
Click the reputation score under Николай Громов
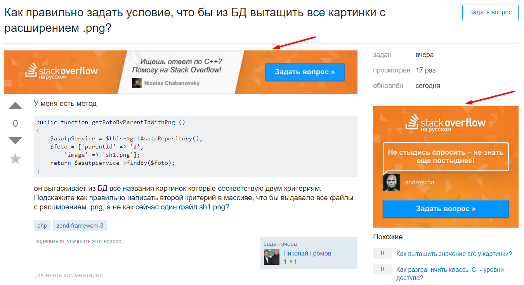[x=285, y=262]
